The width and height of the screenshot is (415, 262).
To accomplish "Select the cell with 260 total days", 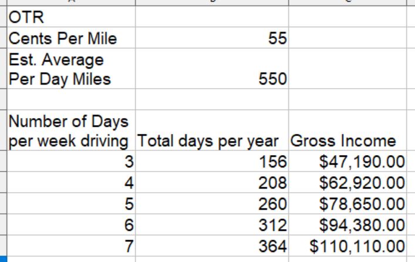I will point(212,203).
